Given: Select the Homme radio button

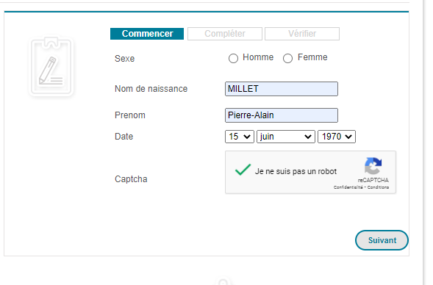Looking at the screenshot, I should click(233, 58).
